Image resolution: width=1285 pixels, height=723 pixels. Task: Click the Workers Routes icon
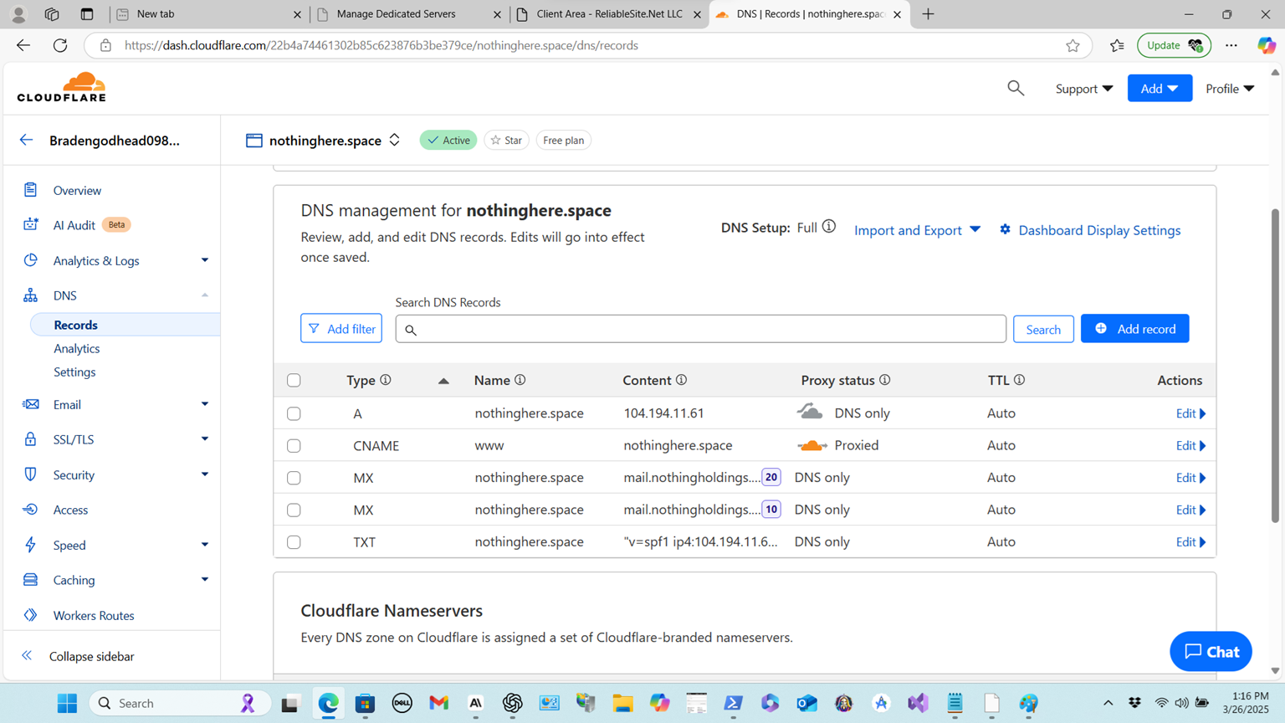[30, 615]
